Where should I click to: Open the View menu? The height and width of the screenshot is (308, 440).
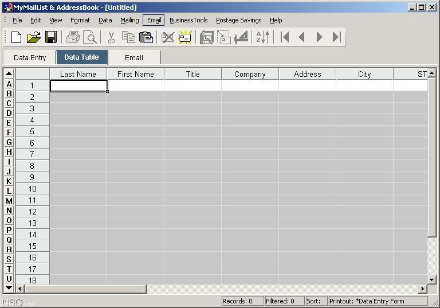tap(56, 20)
